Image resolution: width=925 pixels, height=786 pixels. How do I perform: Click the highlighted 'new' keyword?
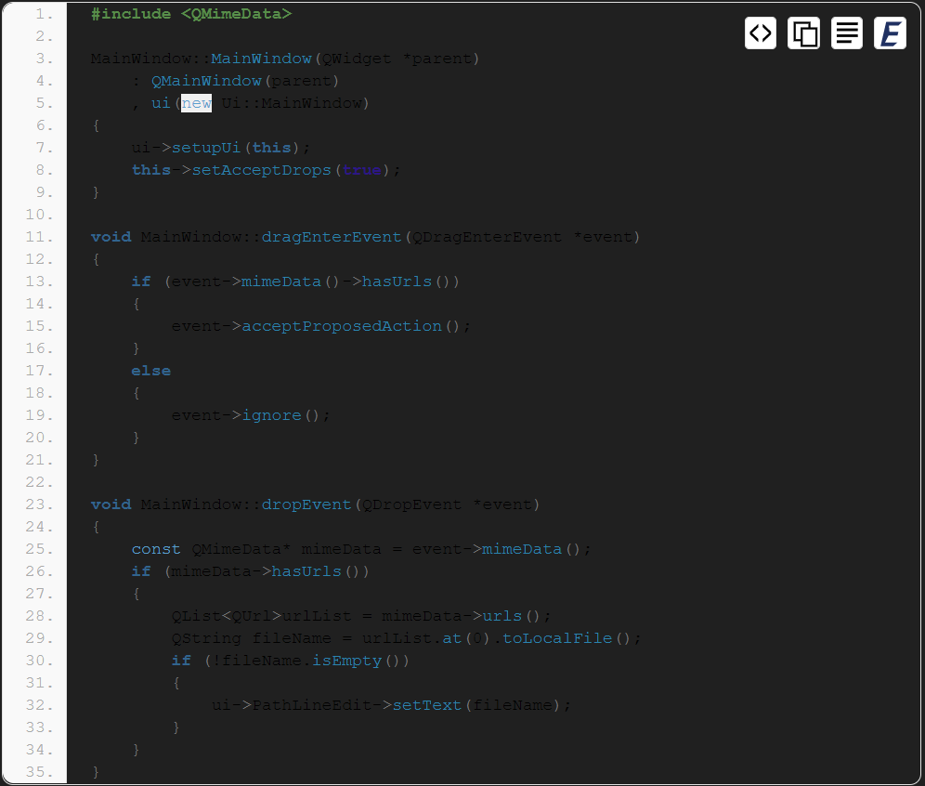click(x=196, y=103)
